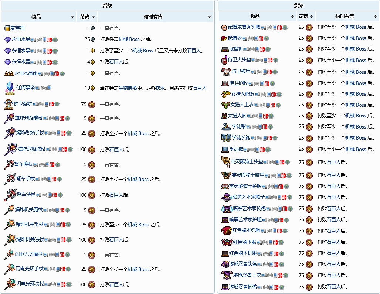Click the 闪电光环法杖 item icon
380x294 pixels.
point(9,284)
